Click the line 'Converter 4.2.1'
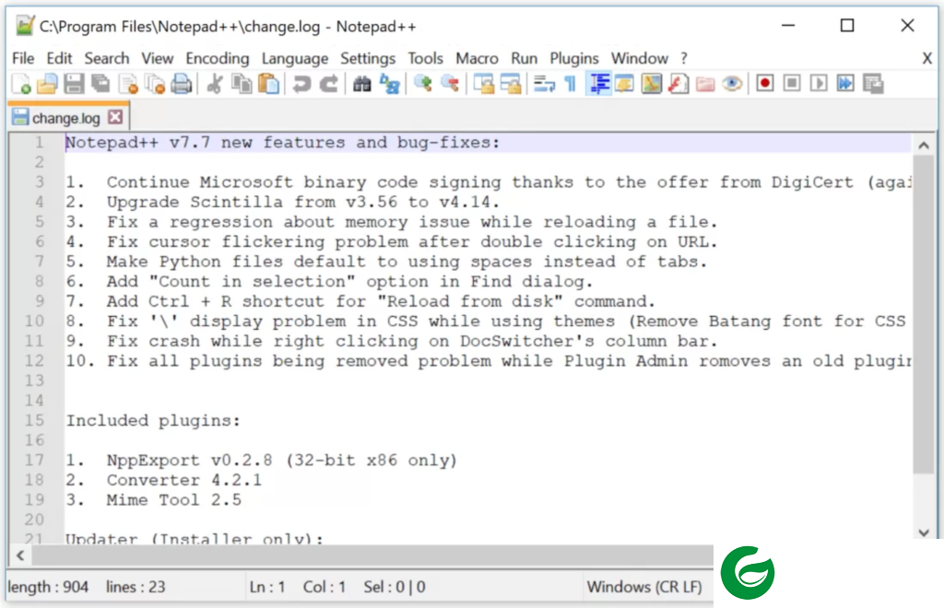The image size is (944, 608). coord(183,480)
